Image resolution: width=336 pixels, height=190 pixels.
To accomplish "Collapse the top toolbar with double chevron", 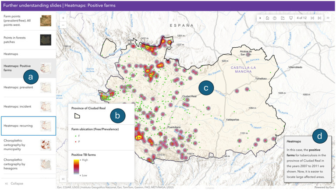I will pos(328,18).
